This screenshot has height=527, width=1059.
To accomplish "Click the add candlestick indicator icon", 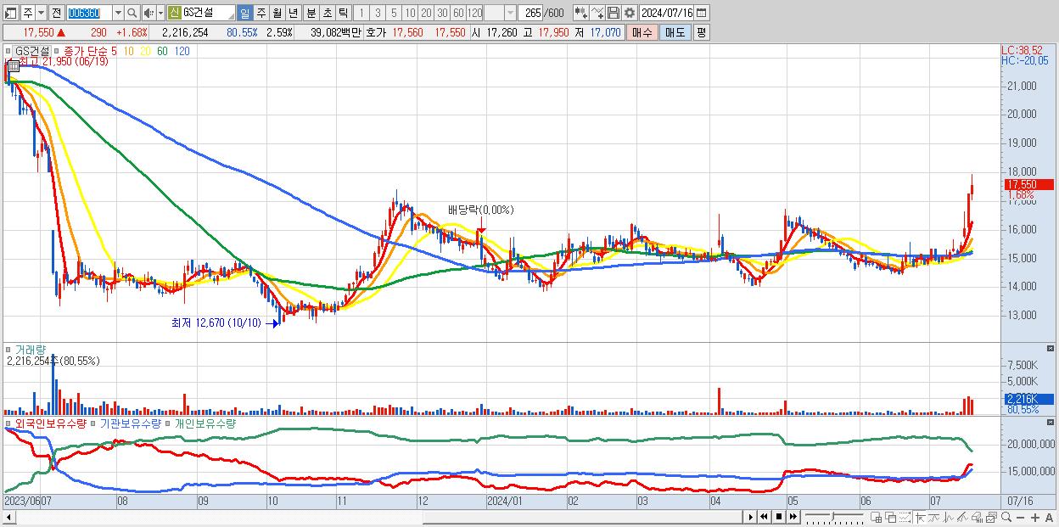I will (580, 13).
